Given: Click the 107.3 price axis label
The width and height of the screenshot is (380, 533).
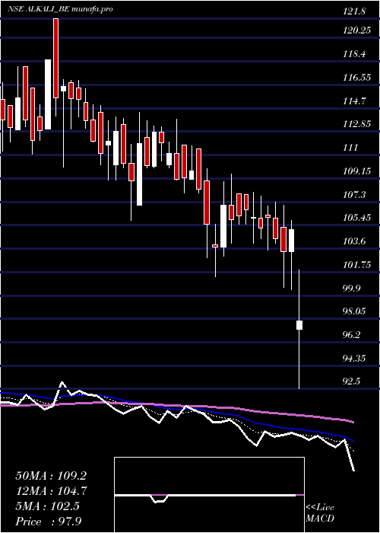Looking at the screenshot, I should tap(354, 194).
